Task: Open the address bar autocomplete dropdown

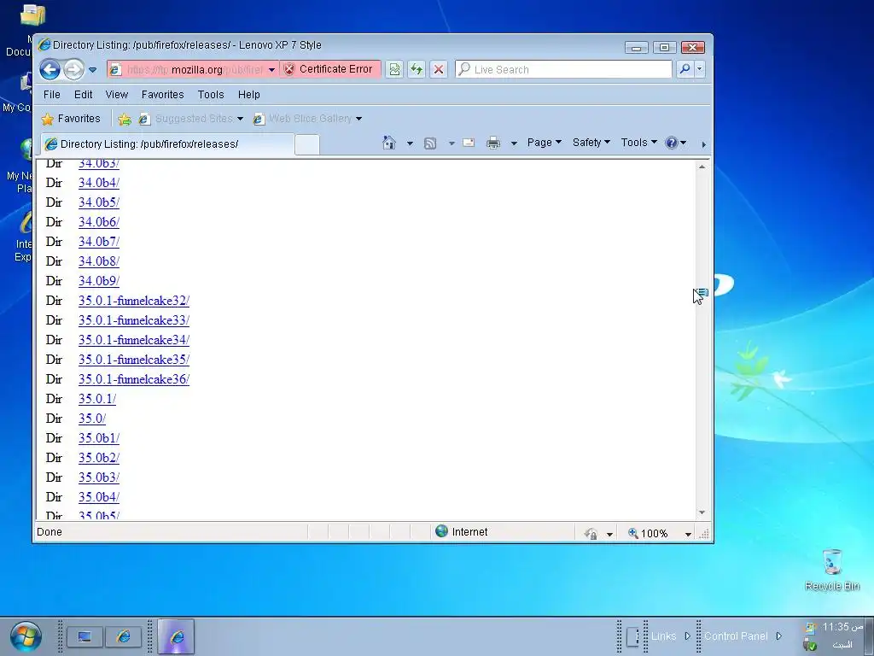Action: point(271,70)
